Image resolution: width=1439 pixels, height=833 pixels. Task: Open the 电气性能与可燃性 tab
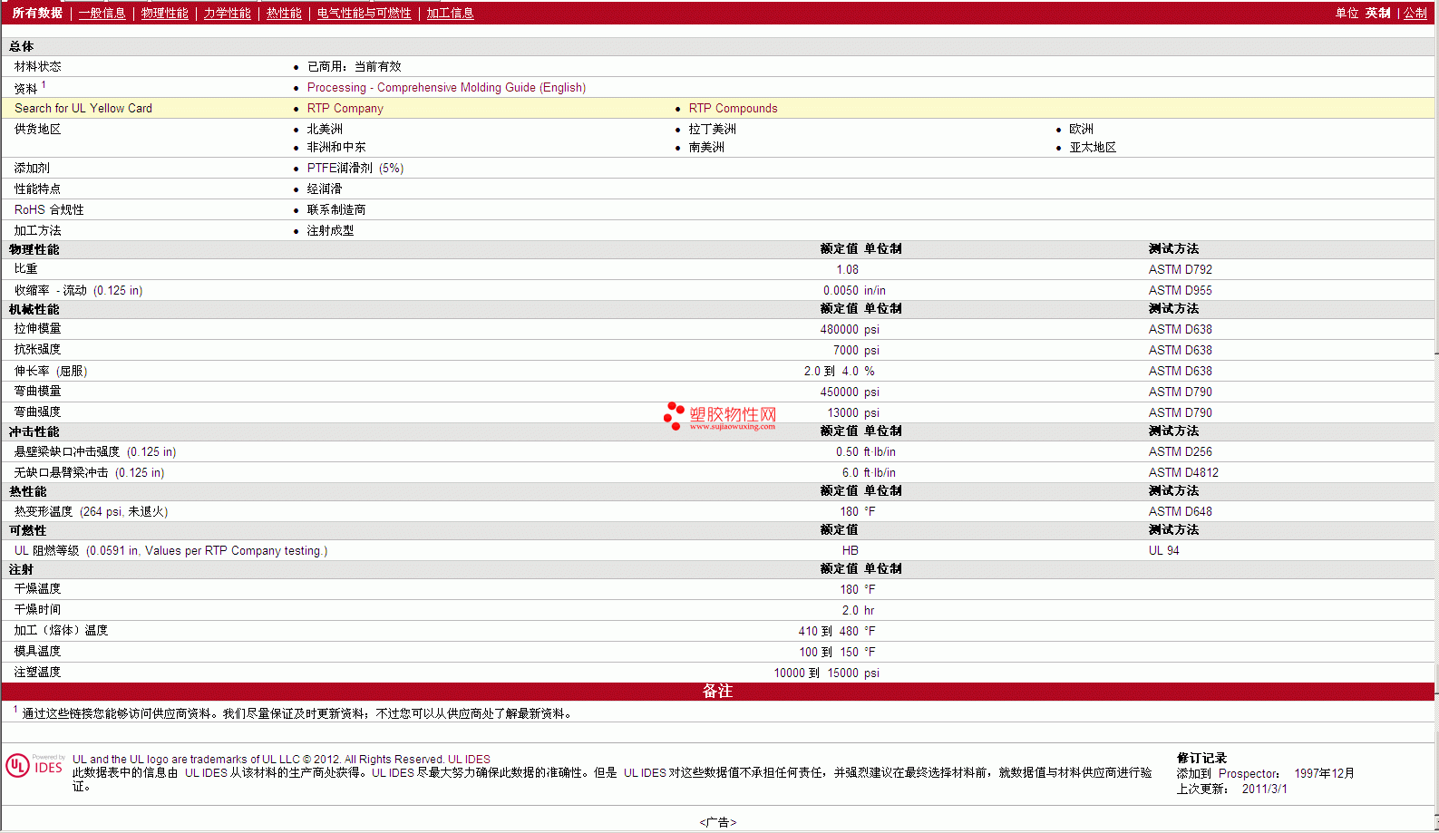coord(364,13)
